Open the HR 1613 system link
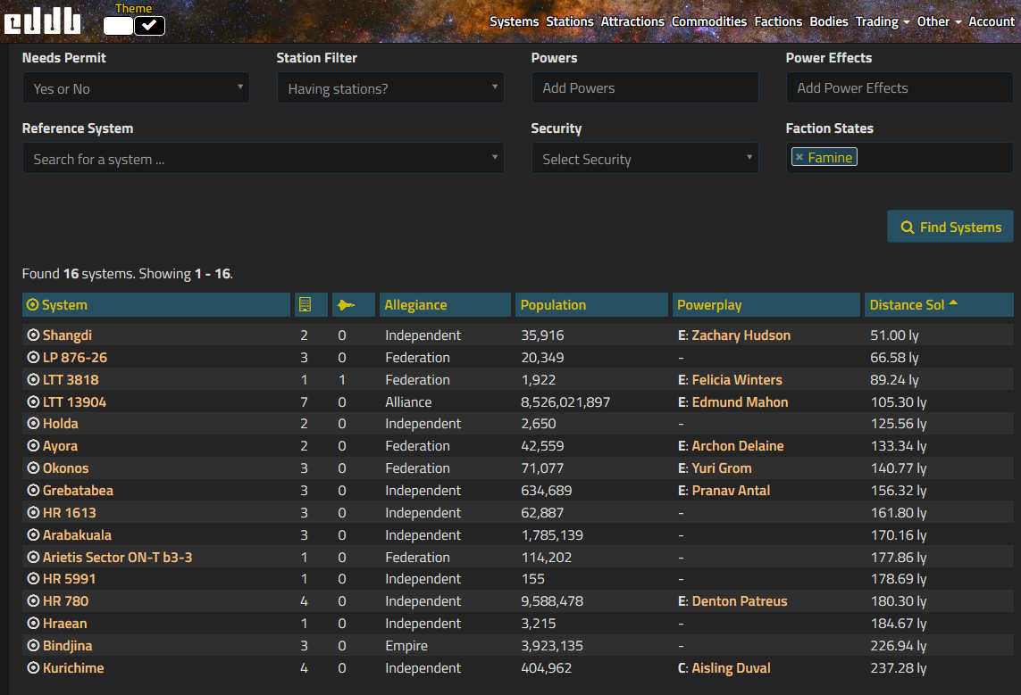Viewport: 1021px width, 695px height. tap(69, 513)
